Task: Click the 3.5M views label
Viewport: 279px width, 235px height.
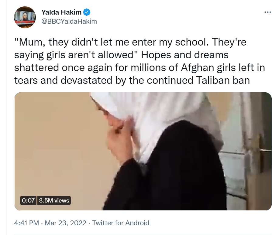Action: pyautogui.click(x=54, y=200)
